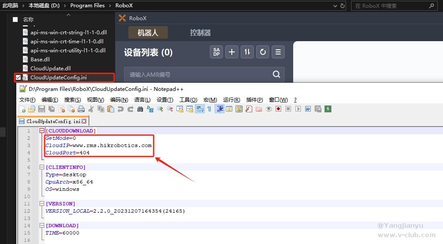443x244 pixels.
Task: Open the 插件(P) menu
Action: (x=255, y=100)
